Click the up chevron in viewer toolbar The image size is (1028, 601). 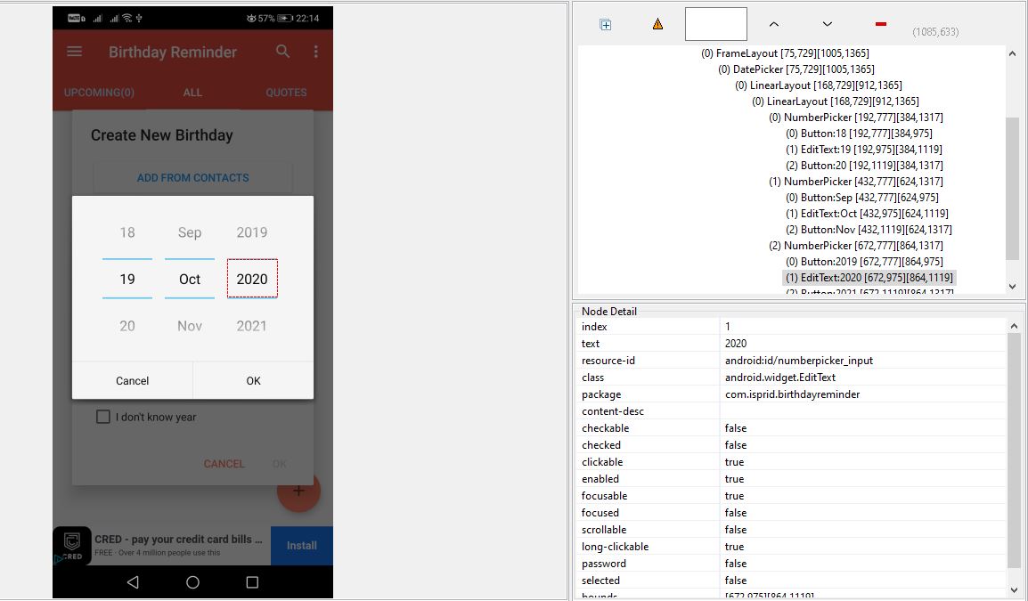point(773,25)
